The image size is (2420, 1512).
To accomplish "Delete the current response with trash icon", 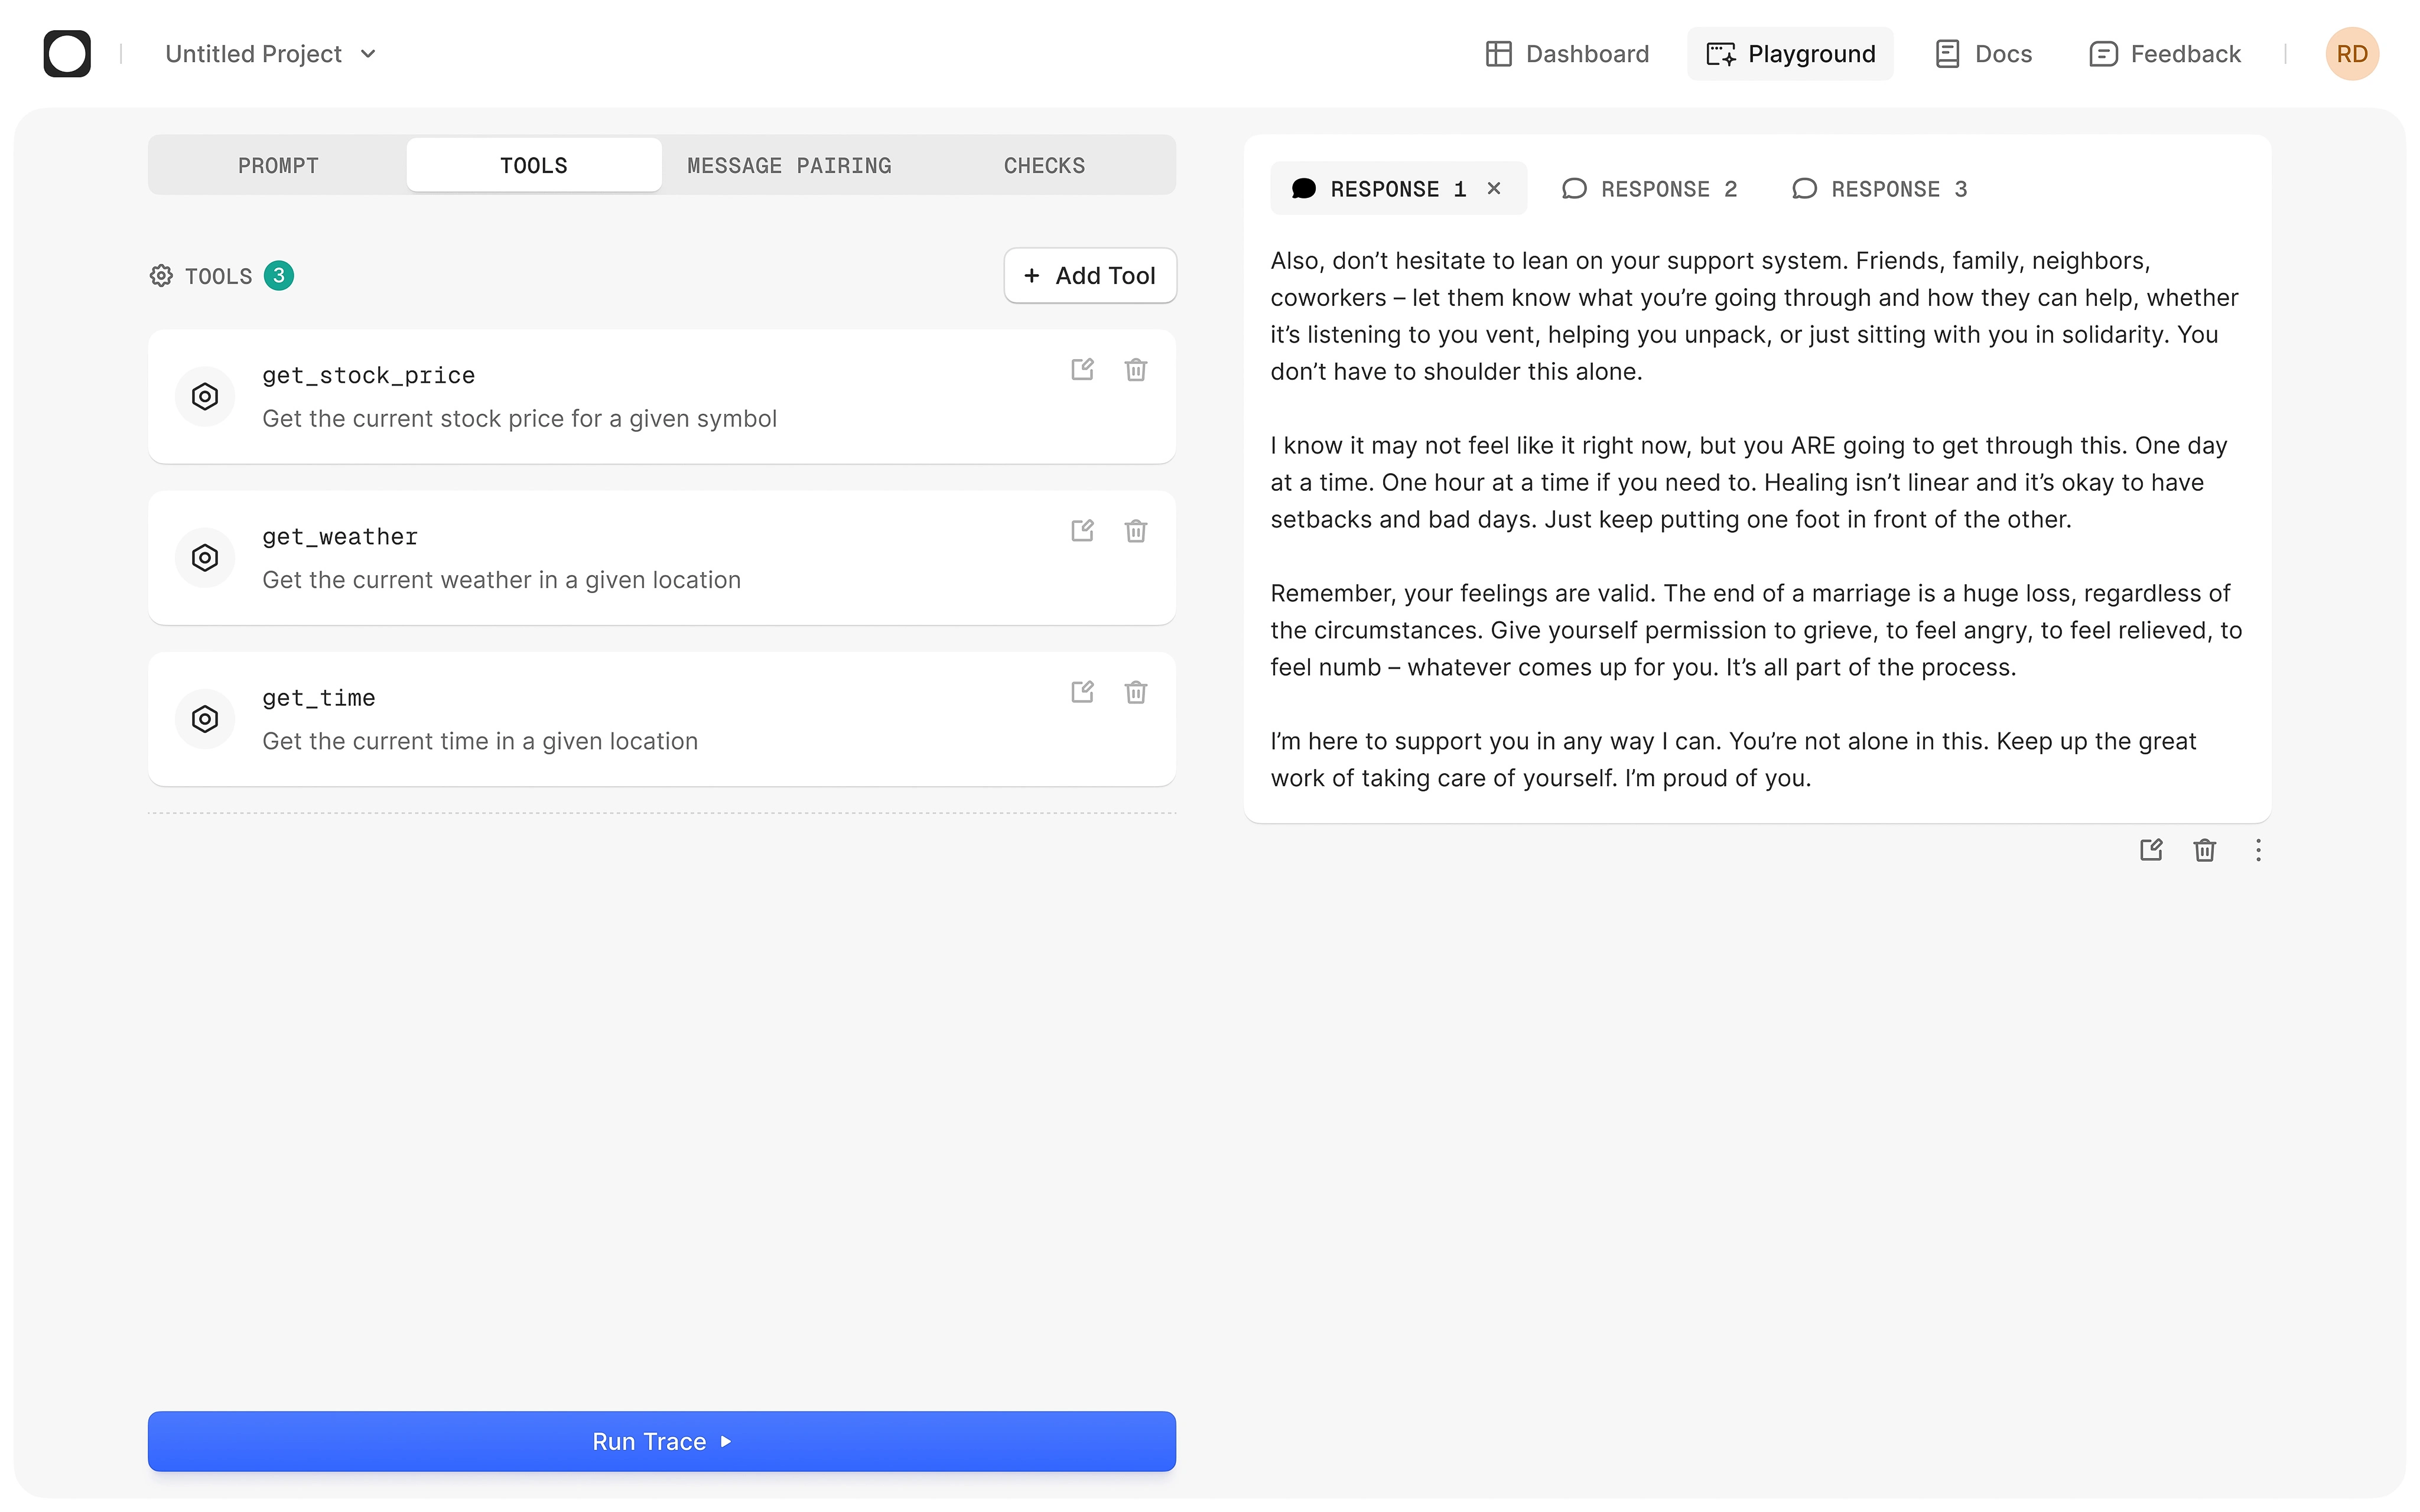I will [2204, 850].
